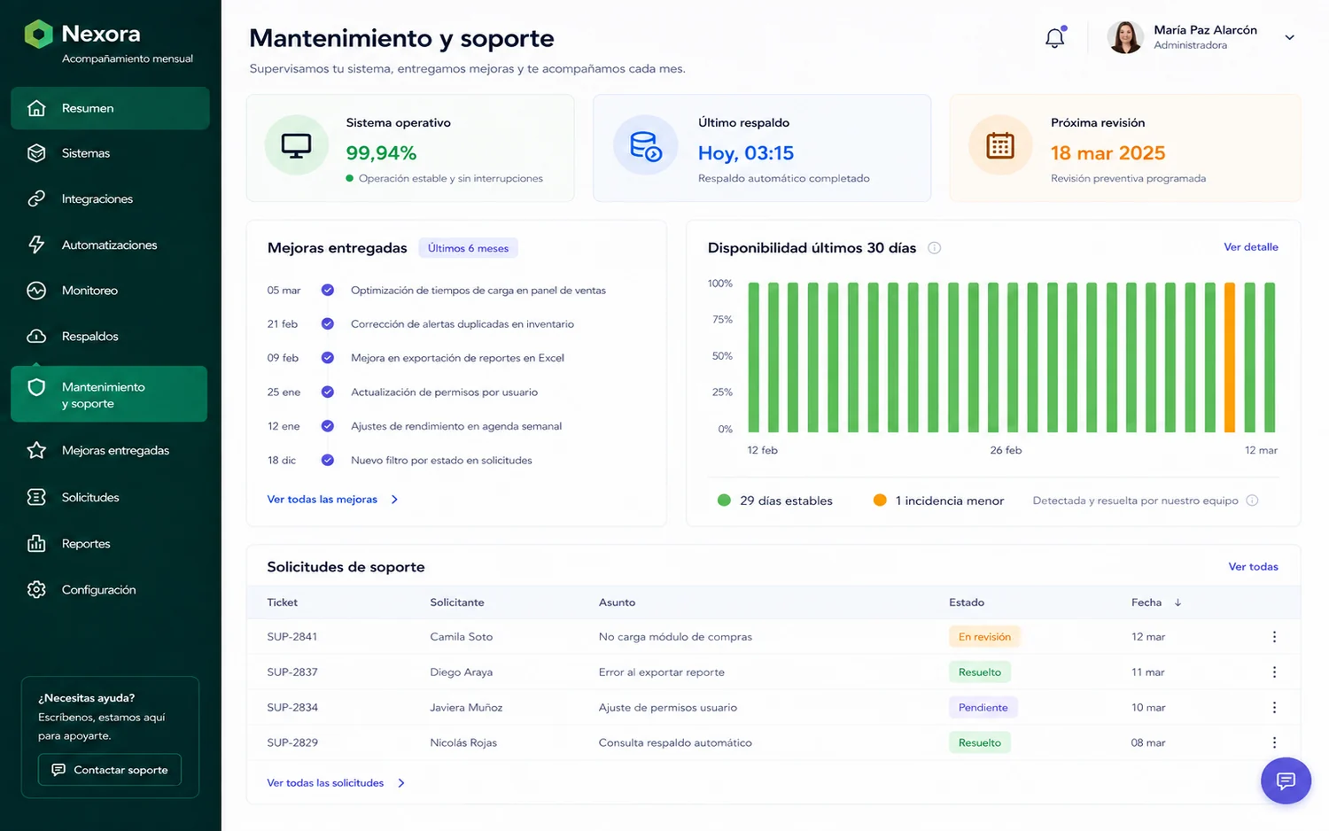Follow the Ver todas las solicitudes link
Screen dimensions: 1329x831
336,783
